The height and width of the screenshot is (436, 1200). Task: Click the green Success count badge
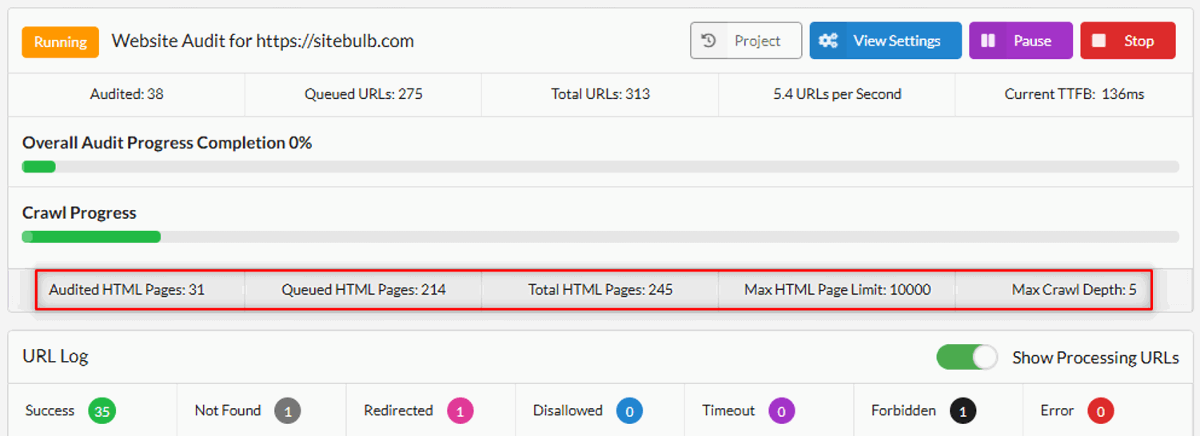(x=102, y=411)
